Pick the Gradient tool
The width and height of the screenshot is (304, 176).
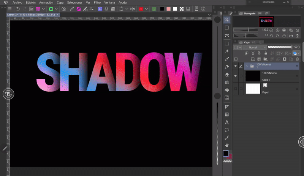click(227, 114)
